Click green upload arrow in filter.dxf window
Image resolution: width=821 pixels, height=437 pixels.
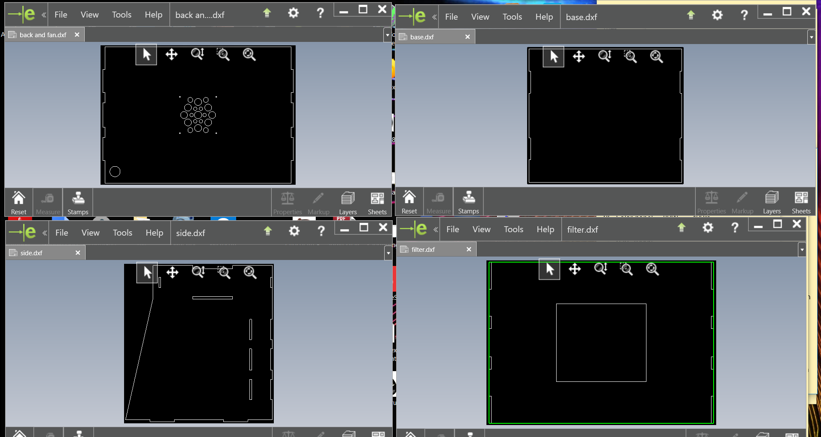[682, 228]
